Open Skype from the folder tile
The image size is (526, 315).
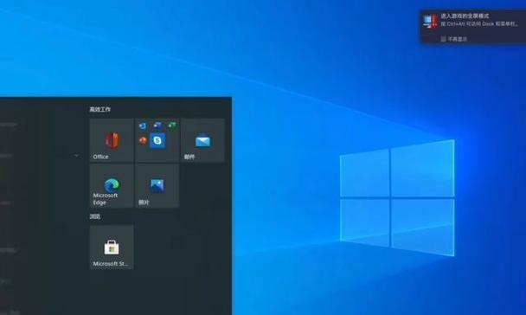[157, 140]
